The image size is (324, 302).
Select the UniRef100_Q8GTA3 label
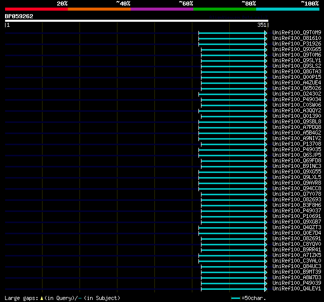(x=297, y=72)
